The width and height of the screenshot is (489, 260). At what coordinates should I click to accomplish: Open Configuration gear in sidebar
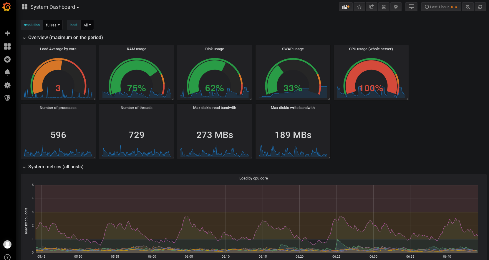coord(7,85)
